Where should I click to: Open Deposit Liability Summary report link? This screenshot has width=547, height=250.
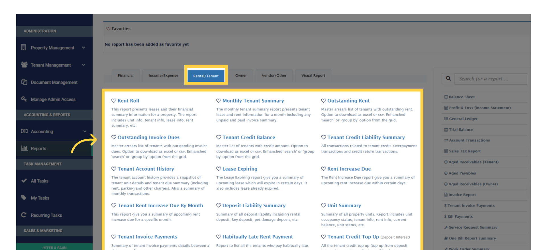(254, 205)
